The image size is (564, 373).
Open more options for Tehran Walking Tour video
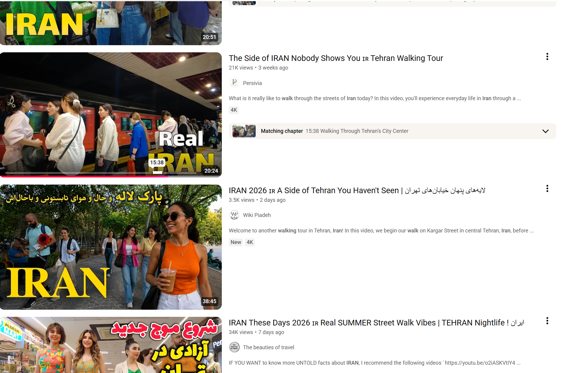coord(547,57)
